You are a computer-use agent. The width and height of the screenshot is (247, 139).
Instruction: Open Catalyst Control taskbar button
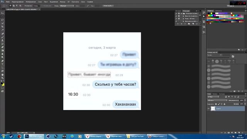157,136
